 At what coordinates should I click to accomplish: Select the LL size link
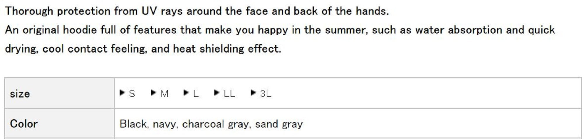point(229,94)
